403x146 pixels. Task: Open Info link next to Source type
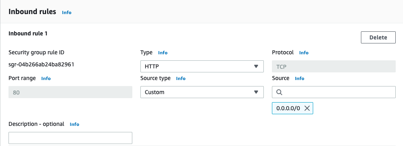pyautogui.click(x=181, y=78)
